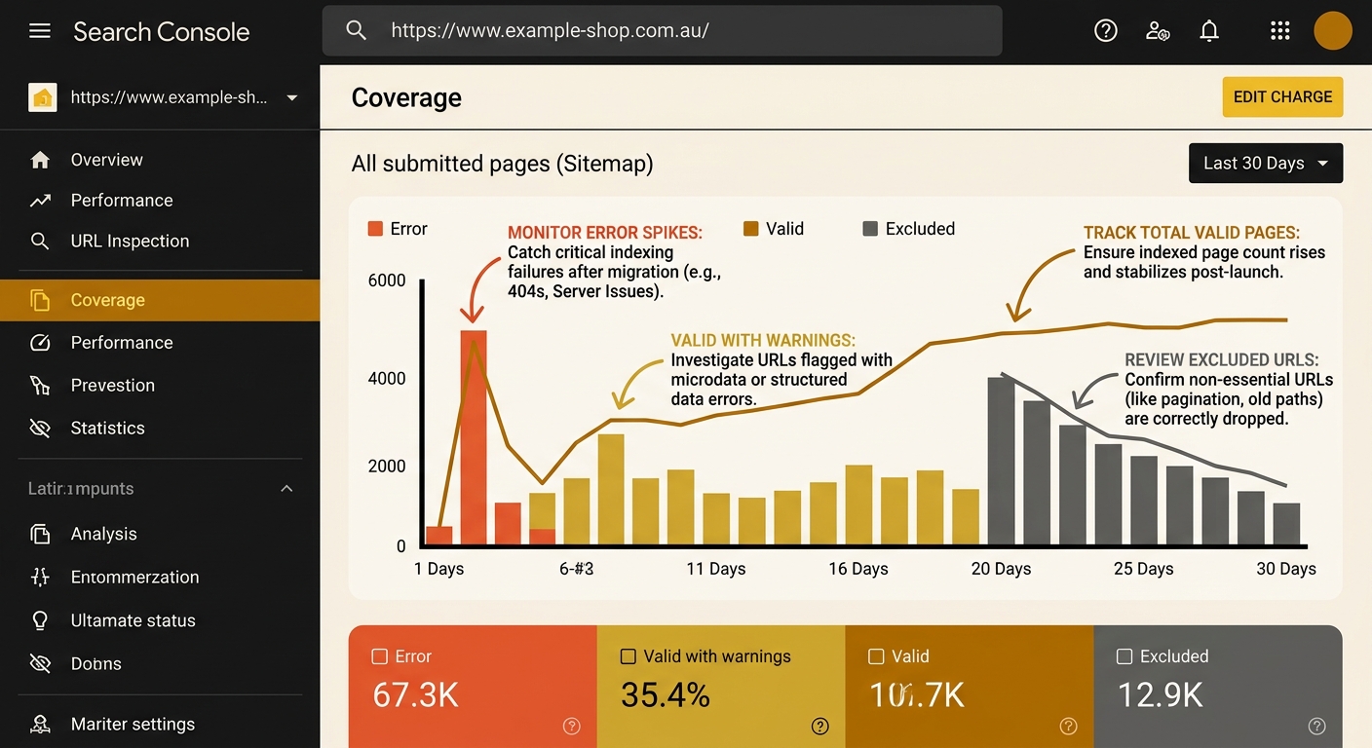Viewport: 1372px width, 748px height.
Task: Open help icon on Valid card
Action: tap(1069, 726)
